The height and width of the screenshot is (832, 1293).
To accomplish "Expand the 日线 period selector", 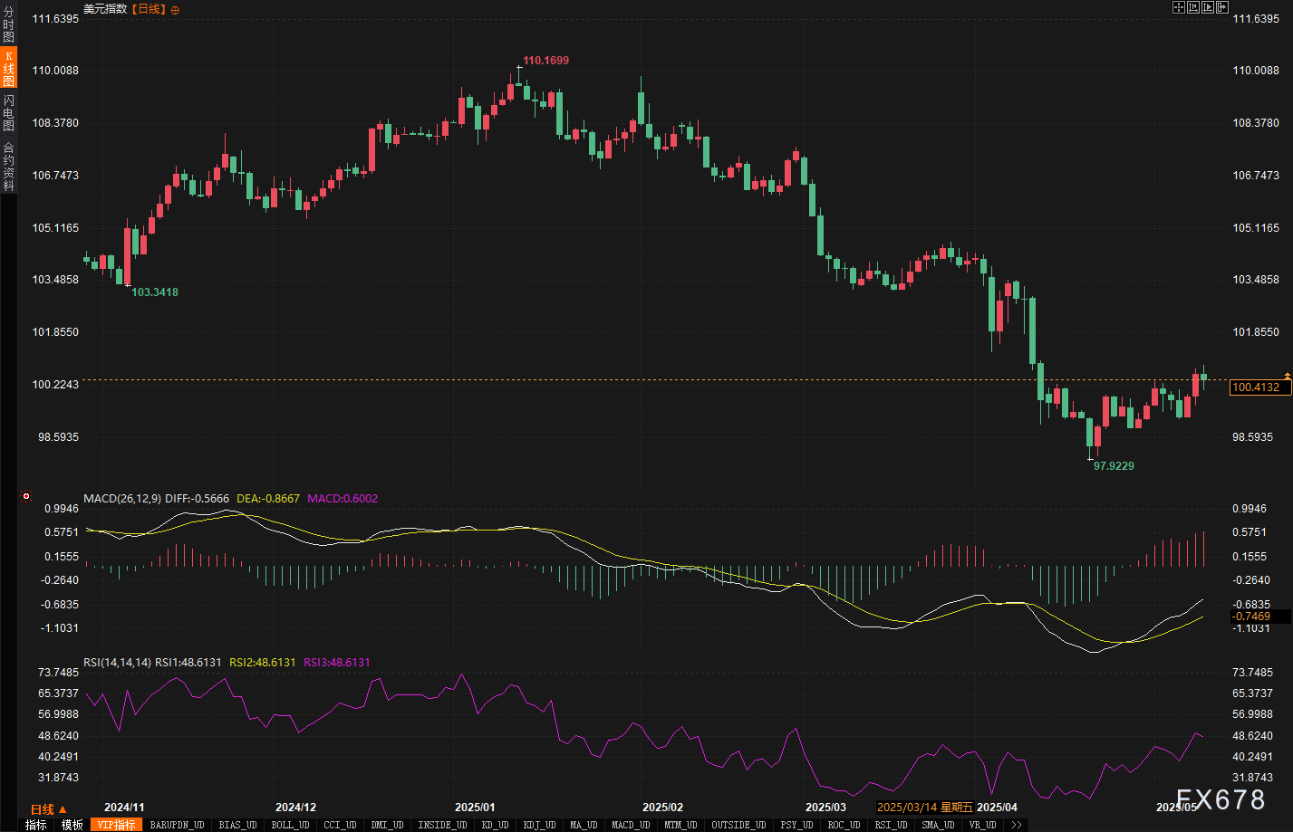I will [x=48, y=809].
